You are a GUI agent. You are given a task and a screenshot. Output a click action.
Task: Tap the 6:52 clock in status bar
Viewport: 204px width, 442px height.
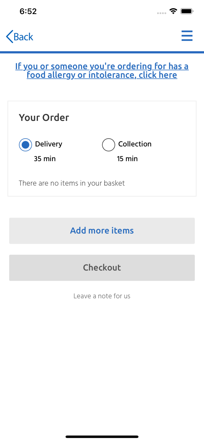tap(28, 11)
